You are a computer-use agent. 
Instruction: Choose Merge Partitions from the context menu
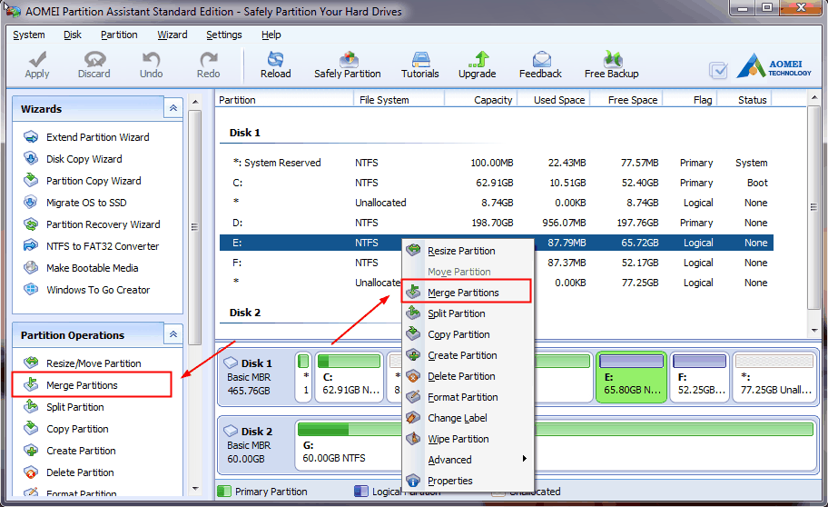pyautogui.click(x=468, y=293)
